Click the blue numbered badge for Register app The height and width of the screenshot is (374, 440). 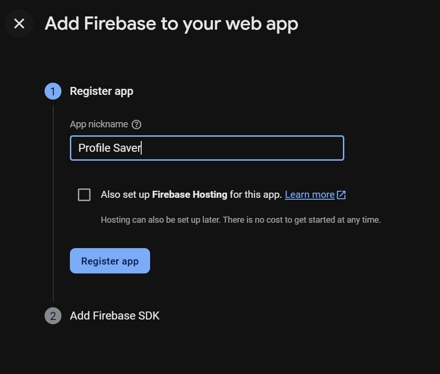tap(53, 91)
